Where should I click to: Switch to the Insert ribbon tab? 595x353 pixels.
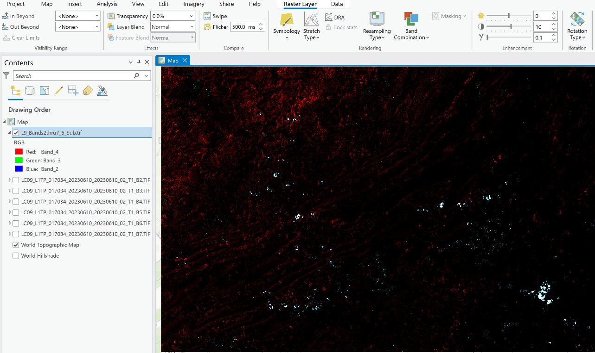pyautogui.click(x=74, y=4)
